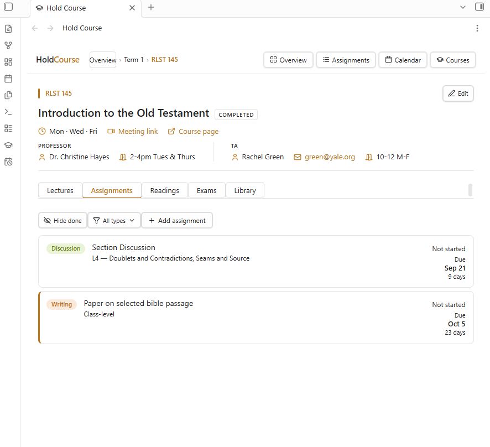The image size is (490, 447).
Task: Toggle the right sidebar panel icon
Action: 479,7
